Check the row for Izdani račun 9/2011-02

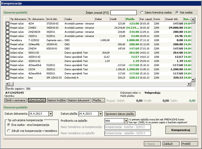coord(8,53)
